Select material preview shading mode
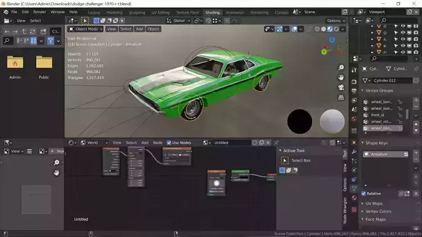The width and height of the screenshot is (422, 237). 330,29
